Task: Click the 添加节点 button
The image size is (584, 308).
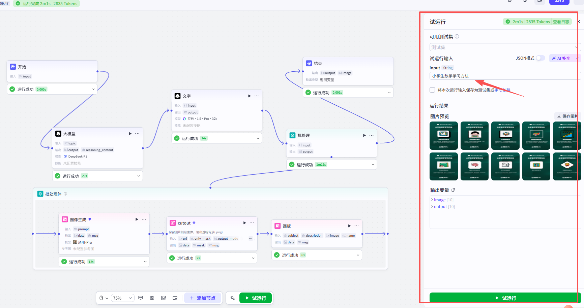Action: (x=203, y=298)
